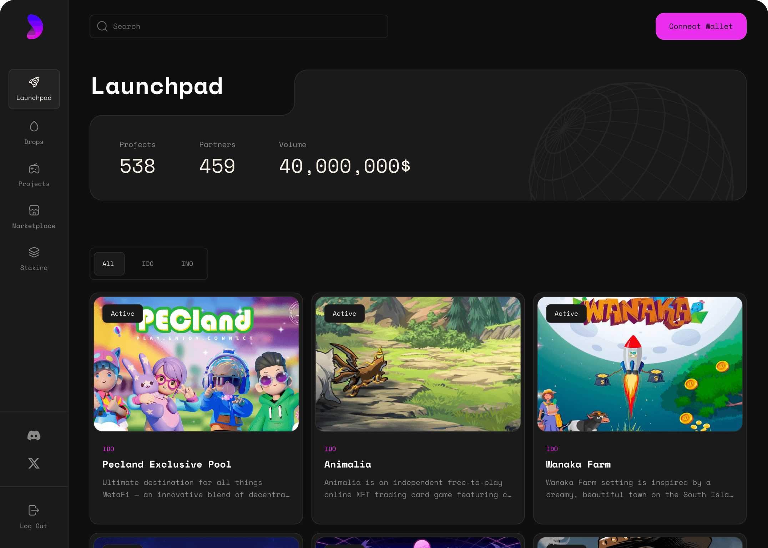768x548 pixels.
Task: Open Launchpad from the sidebar
Action: click(x=34, y=89)
